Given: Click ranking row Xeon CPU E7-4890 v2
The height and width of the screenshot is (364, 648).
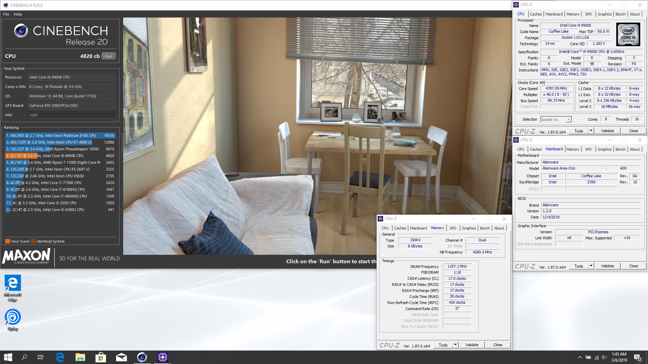Looking at the screenshot, I should [60, 142].
